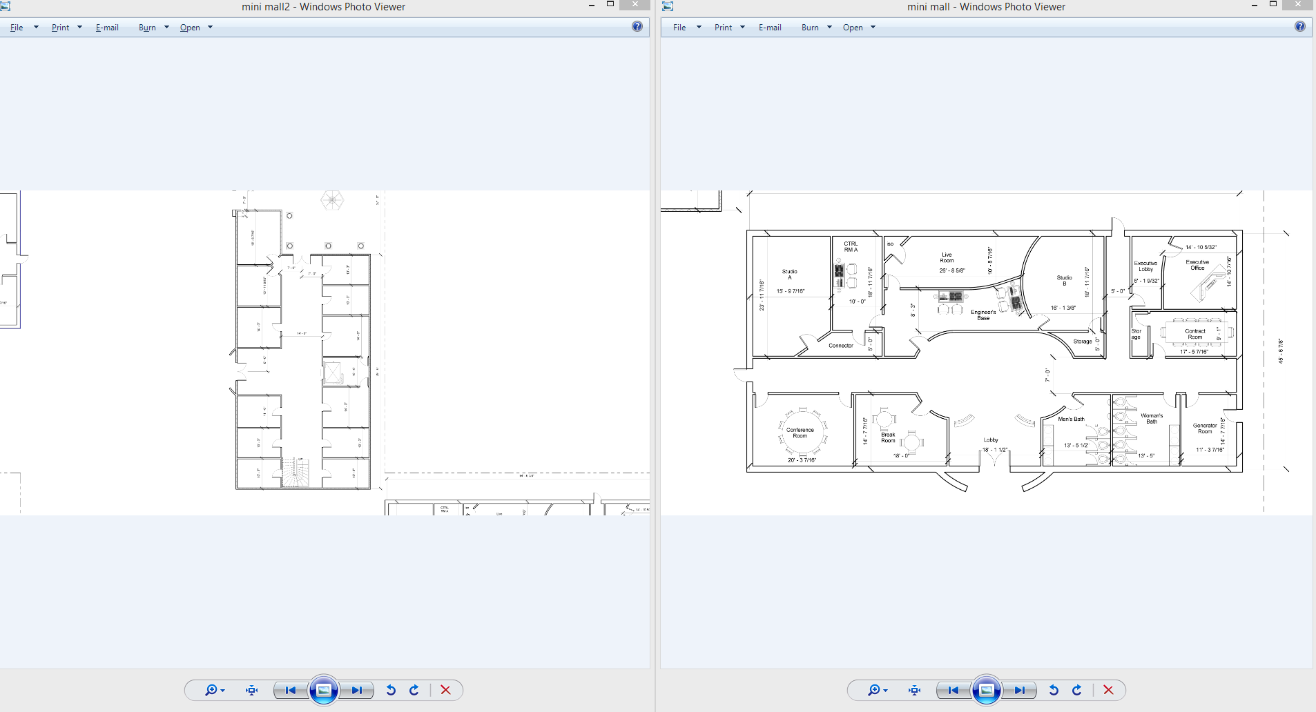Image resolution: width=1316 pixels, height=712 pixels.
Task: Open the Open menu in mini mall viewer
Action: coord(853,27)
